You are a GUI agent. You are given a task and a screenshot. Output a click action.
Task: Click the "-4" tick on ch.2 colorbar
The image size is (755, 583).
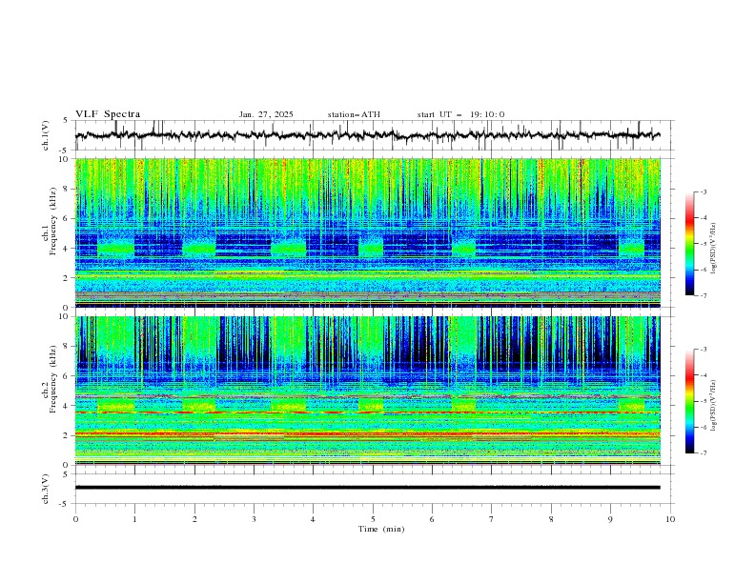(x=704, y=375)
